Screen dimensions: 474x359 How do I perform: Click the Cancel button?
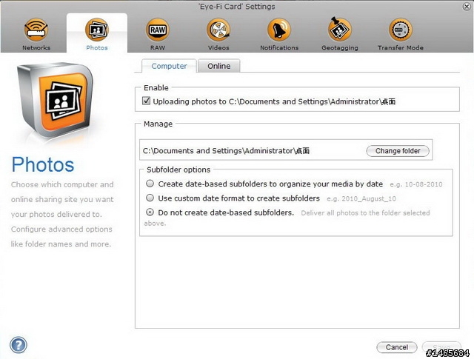pos(397,347)
